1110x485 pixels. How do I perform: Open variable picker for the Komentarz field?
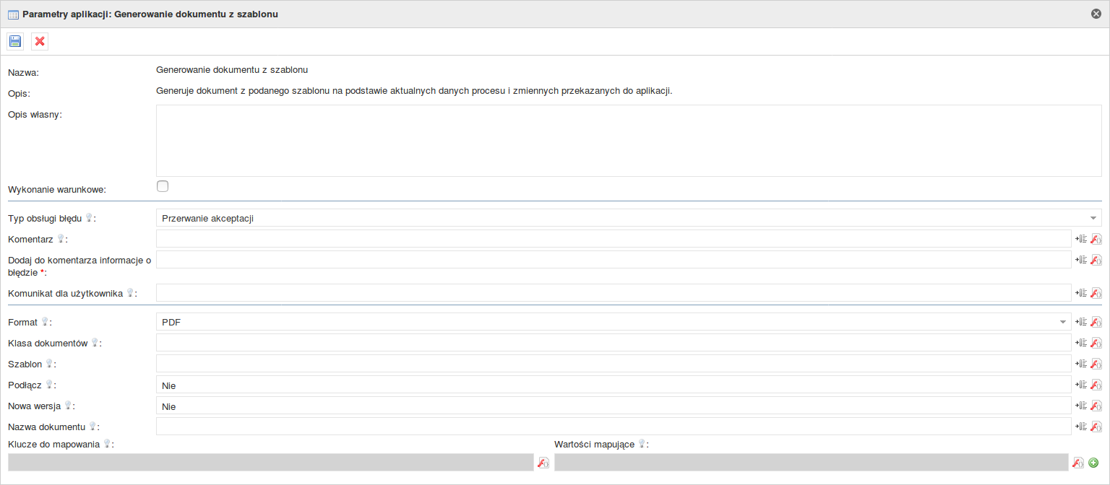coord(1081,239)
